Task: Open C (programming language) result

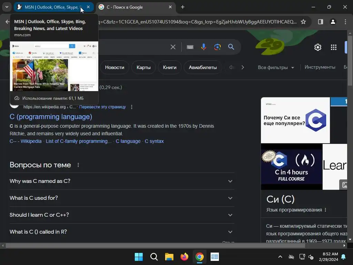Action: tap(51, 117)
